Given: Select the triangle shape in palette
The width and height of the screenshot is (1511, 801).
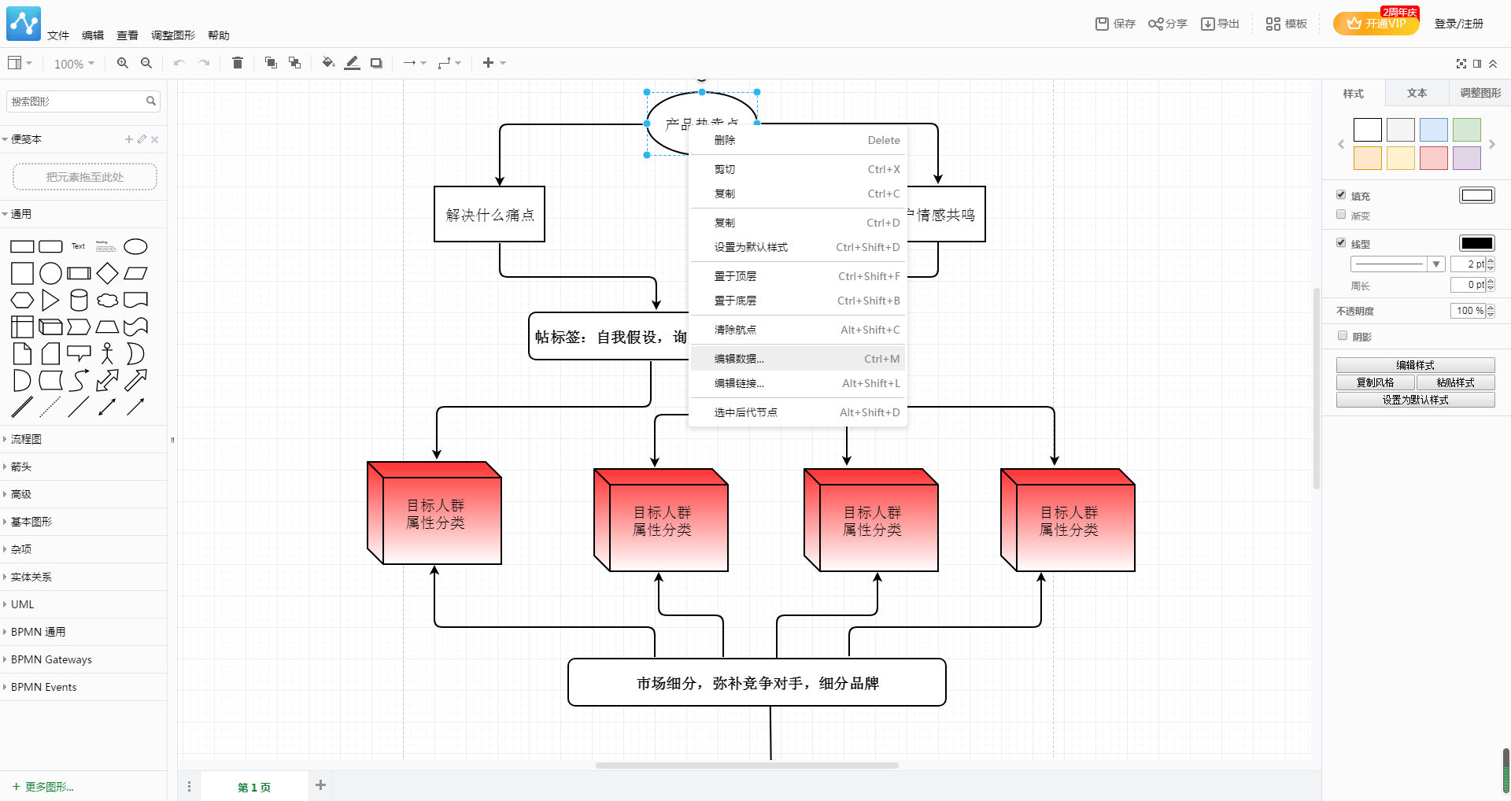Looking at the screenshot, I should click(50, 300).
